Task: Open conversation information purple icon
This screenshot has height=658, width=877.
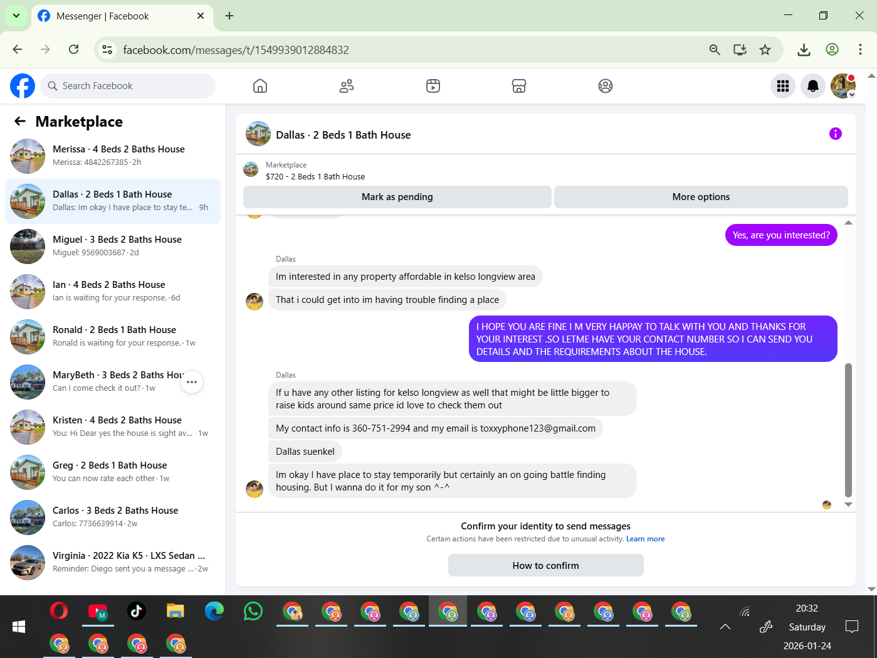Action: click(836, 134)
